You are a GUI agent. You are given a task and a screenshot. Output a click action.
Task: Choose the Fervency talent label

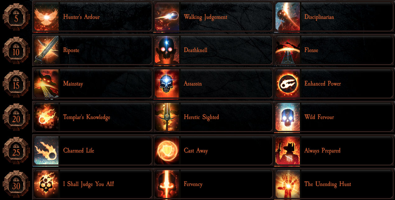193,184
